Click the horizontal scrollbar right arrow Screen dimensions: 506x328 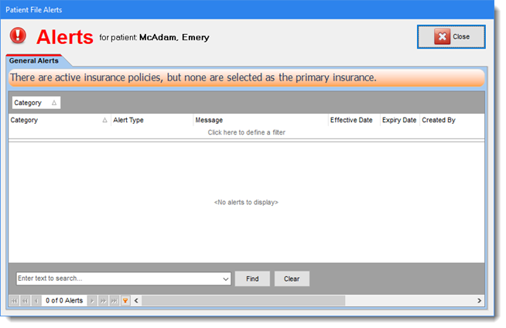pyautogui.click(x=479, y=301)
